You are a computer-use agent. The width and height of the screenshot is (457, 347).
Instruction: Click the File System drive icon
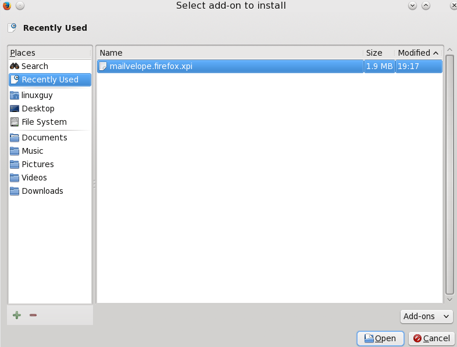(x=15, y=122)
